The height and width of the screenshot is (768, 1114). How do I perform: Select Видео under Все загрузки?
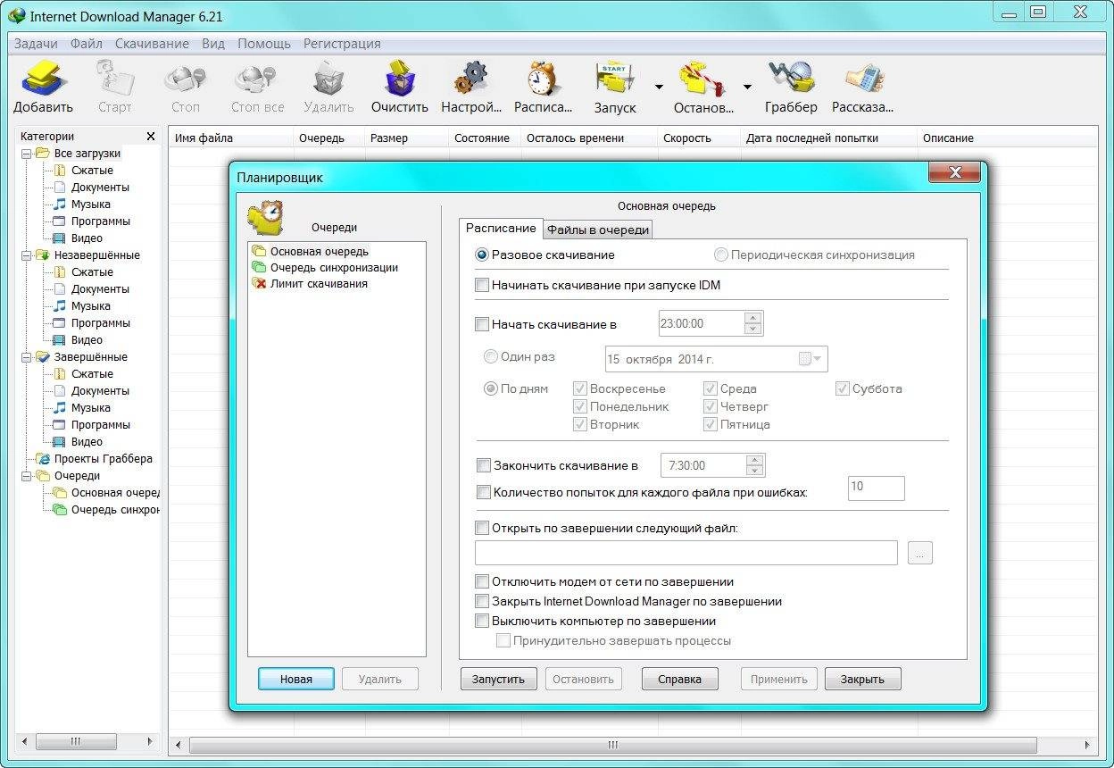tap(87, 238)
